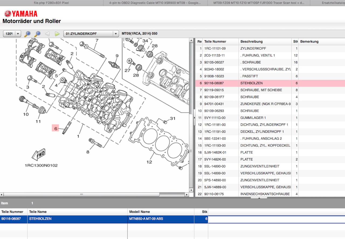Select the SCHRAUBE, MIT SCHEIBE row
Screen dimensions: 345x239
pyautogui.click(x=270, y=90)
